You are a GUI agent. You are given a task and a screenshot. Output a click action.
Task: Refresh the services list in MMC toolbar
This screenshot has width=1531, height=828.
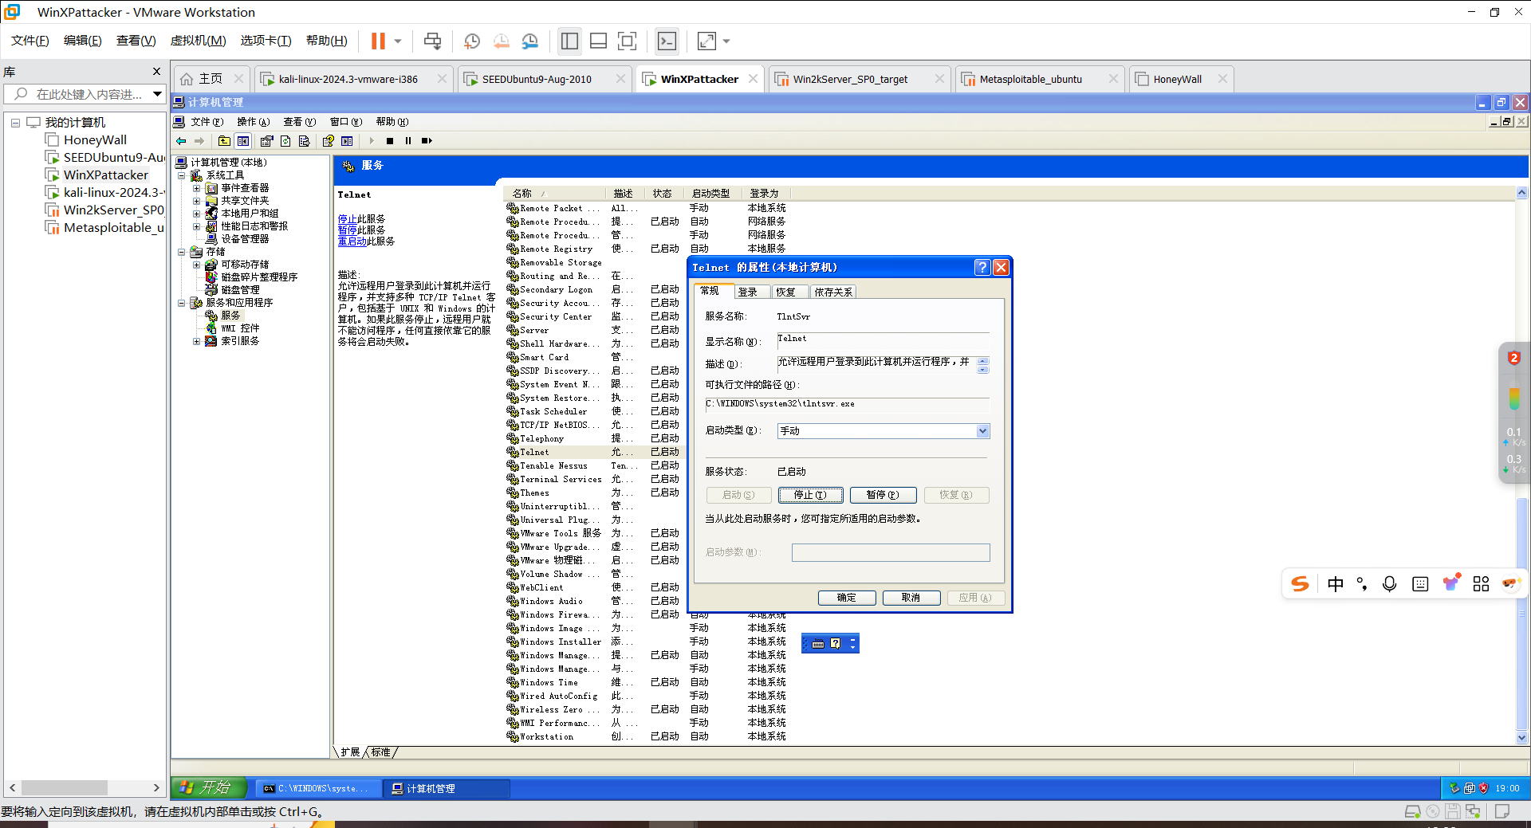[x=285, y=141]
